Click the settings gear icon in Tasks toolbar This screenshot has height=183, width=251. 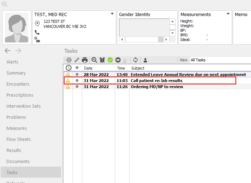coord(69,60)
